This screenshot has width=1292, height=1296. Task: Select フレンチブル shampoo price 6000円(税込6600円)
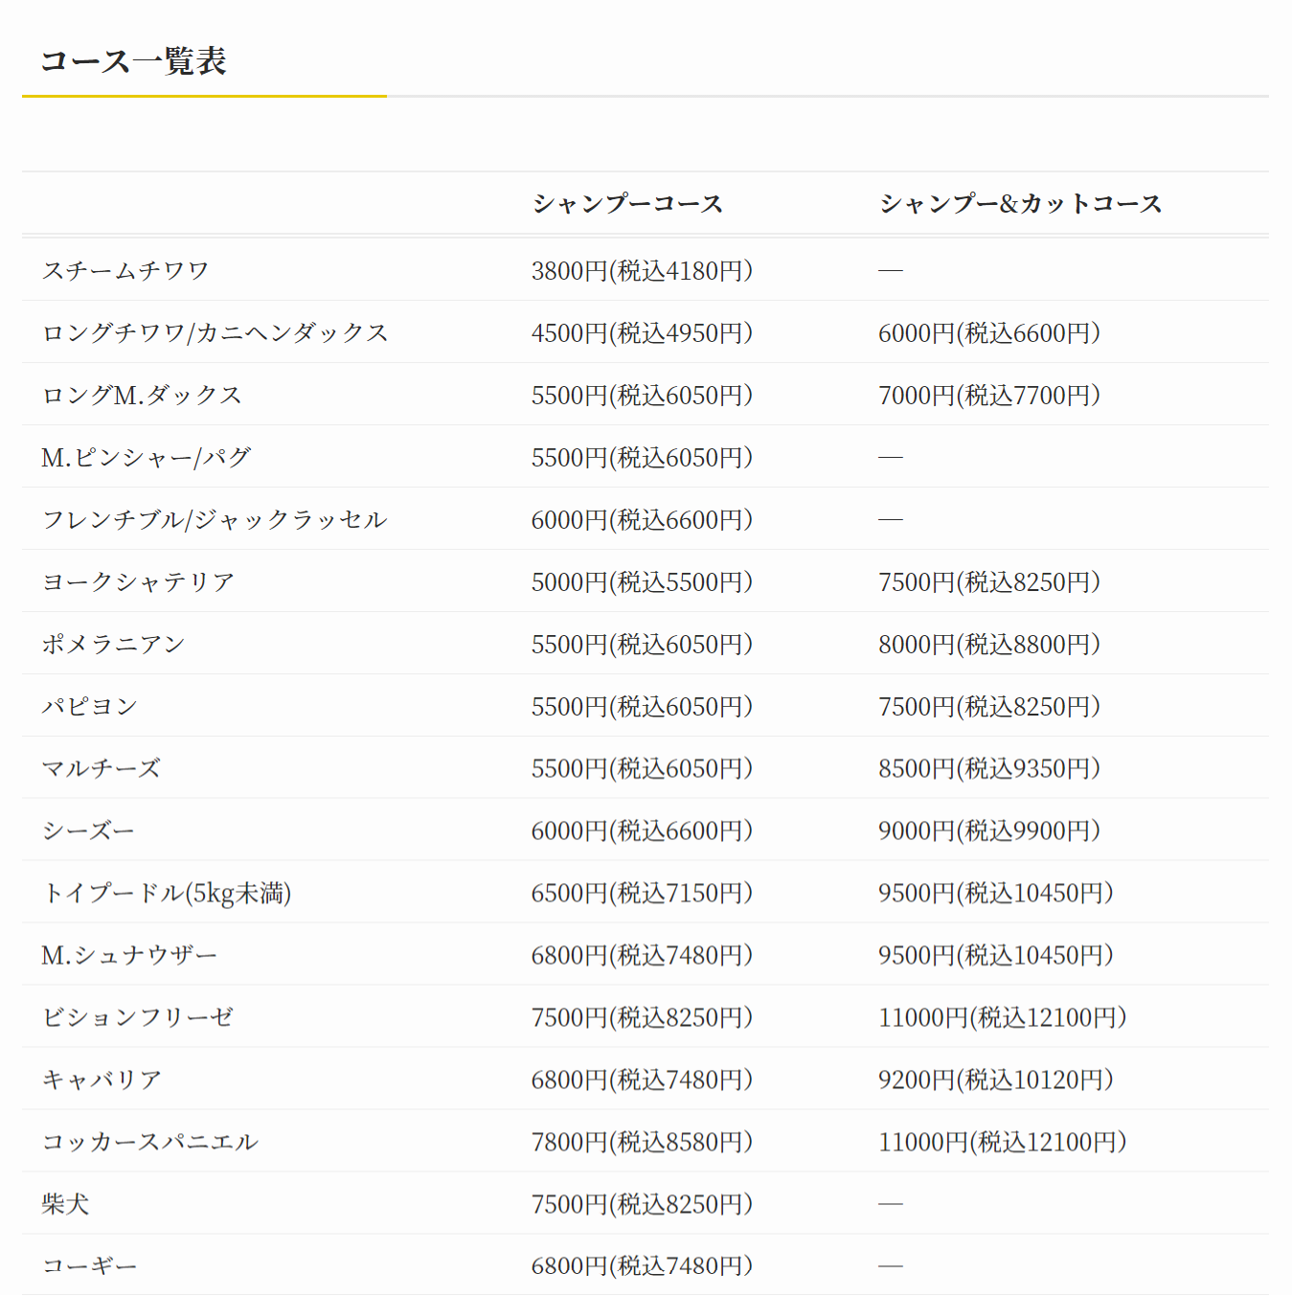pos(643,520)
